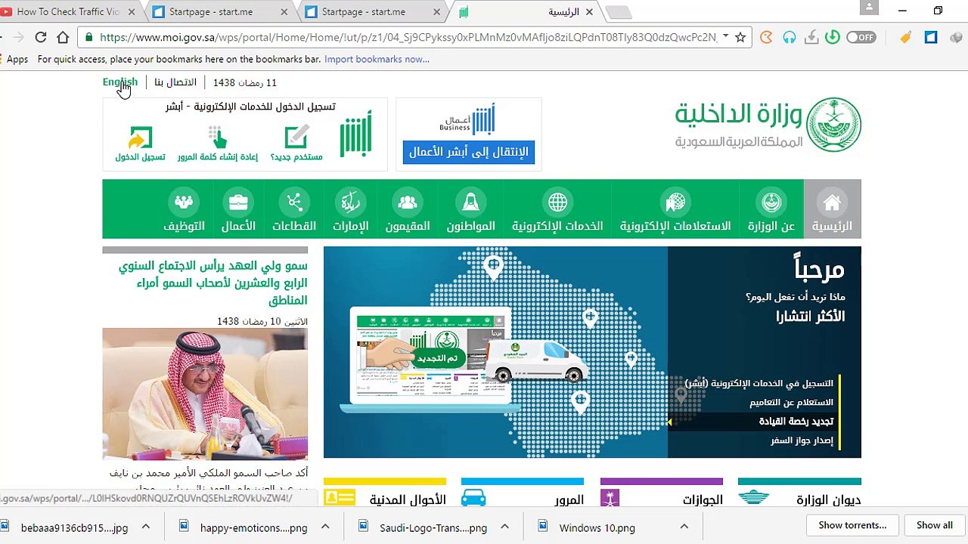Click the تسجيل الدخول login icon
The height and width of the screenshot is (544, 968).
(x=140, y=138)
